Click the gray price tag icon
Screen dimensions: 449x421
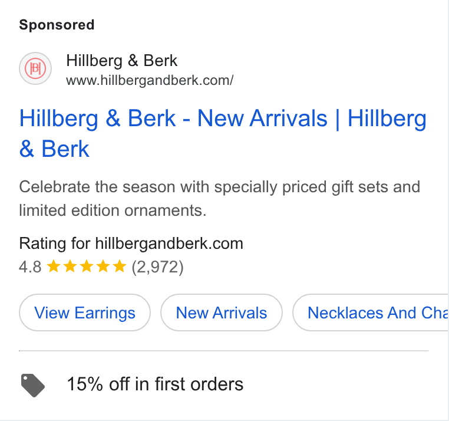[33, 385]
